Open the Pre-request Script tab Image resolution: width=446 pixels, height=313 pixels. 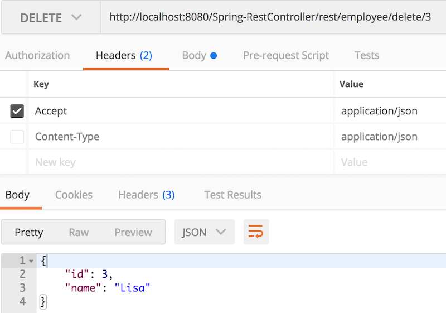[x=286, y=55]
